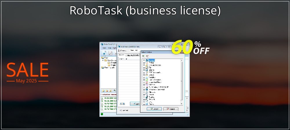This screenshot has width=290, height=130.
Task: Click the green status icon in RoboTask status bar
Action: 102,114
